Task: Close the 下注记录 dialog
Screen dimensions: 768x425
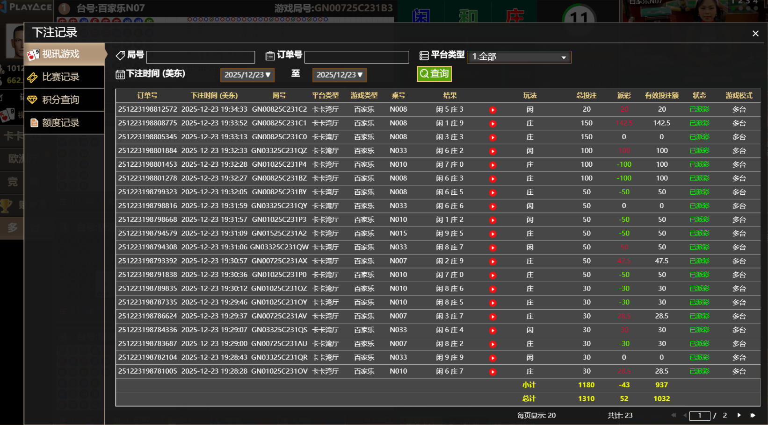Action: [755, 34]
